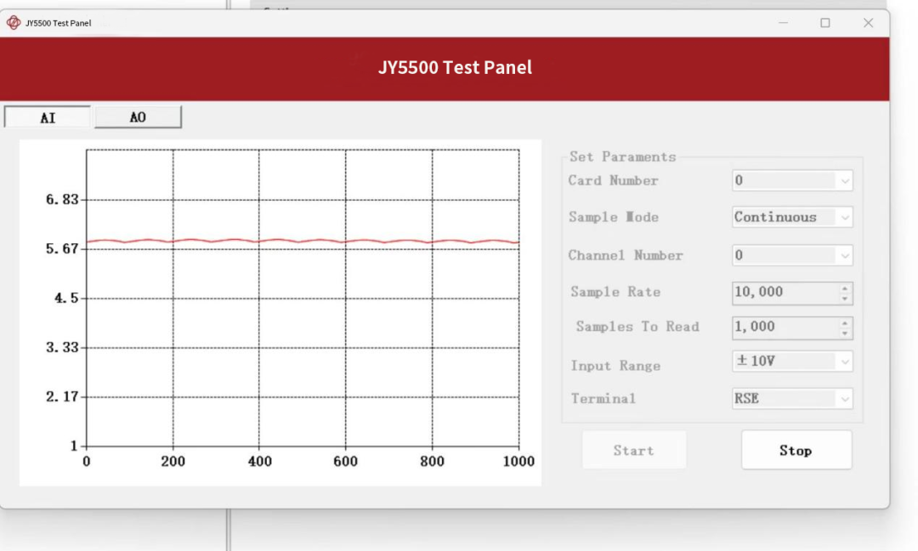
Task: Open the Input Range dropdown
Action: (x=792, y=361)
